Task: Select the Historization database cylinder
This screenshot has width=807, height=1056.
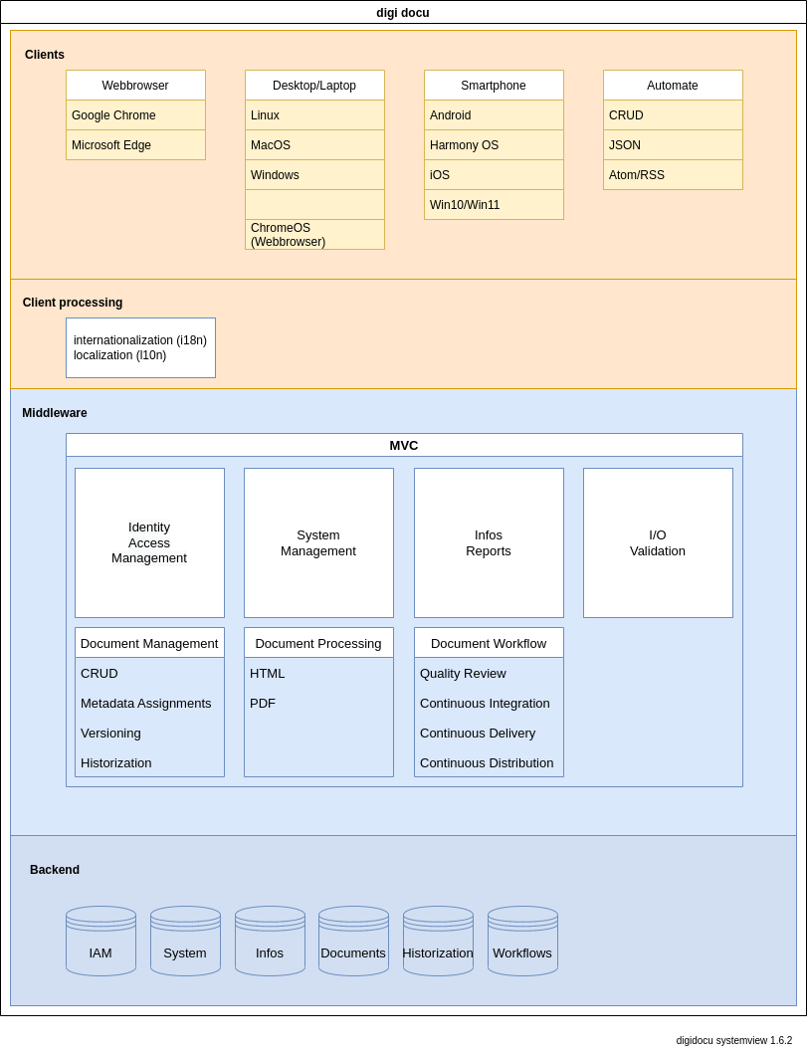Action: click(x=438, y=941)
